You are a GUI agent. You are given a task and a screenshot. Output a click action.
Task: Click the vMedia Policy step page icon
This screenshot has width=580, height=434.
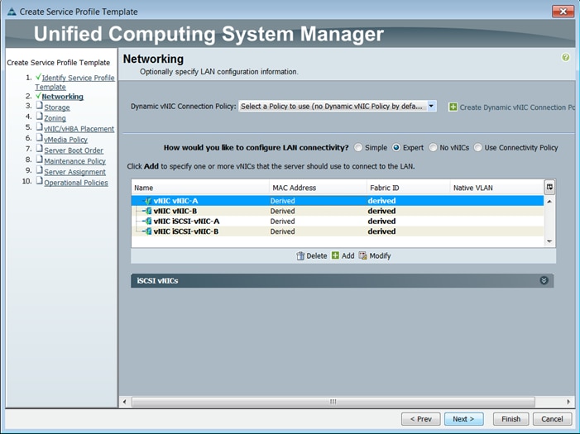coord(39,138)
